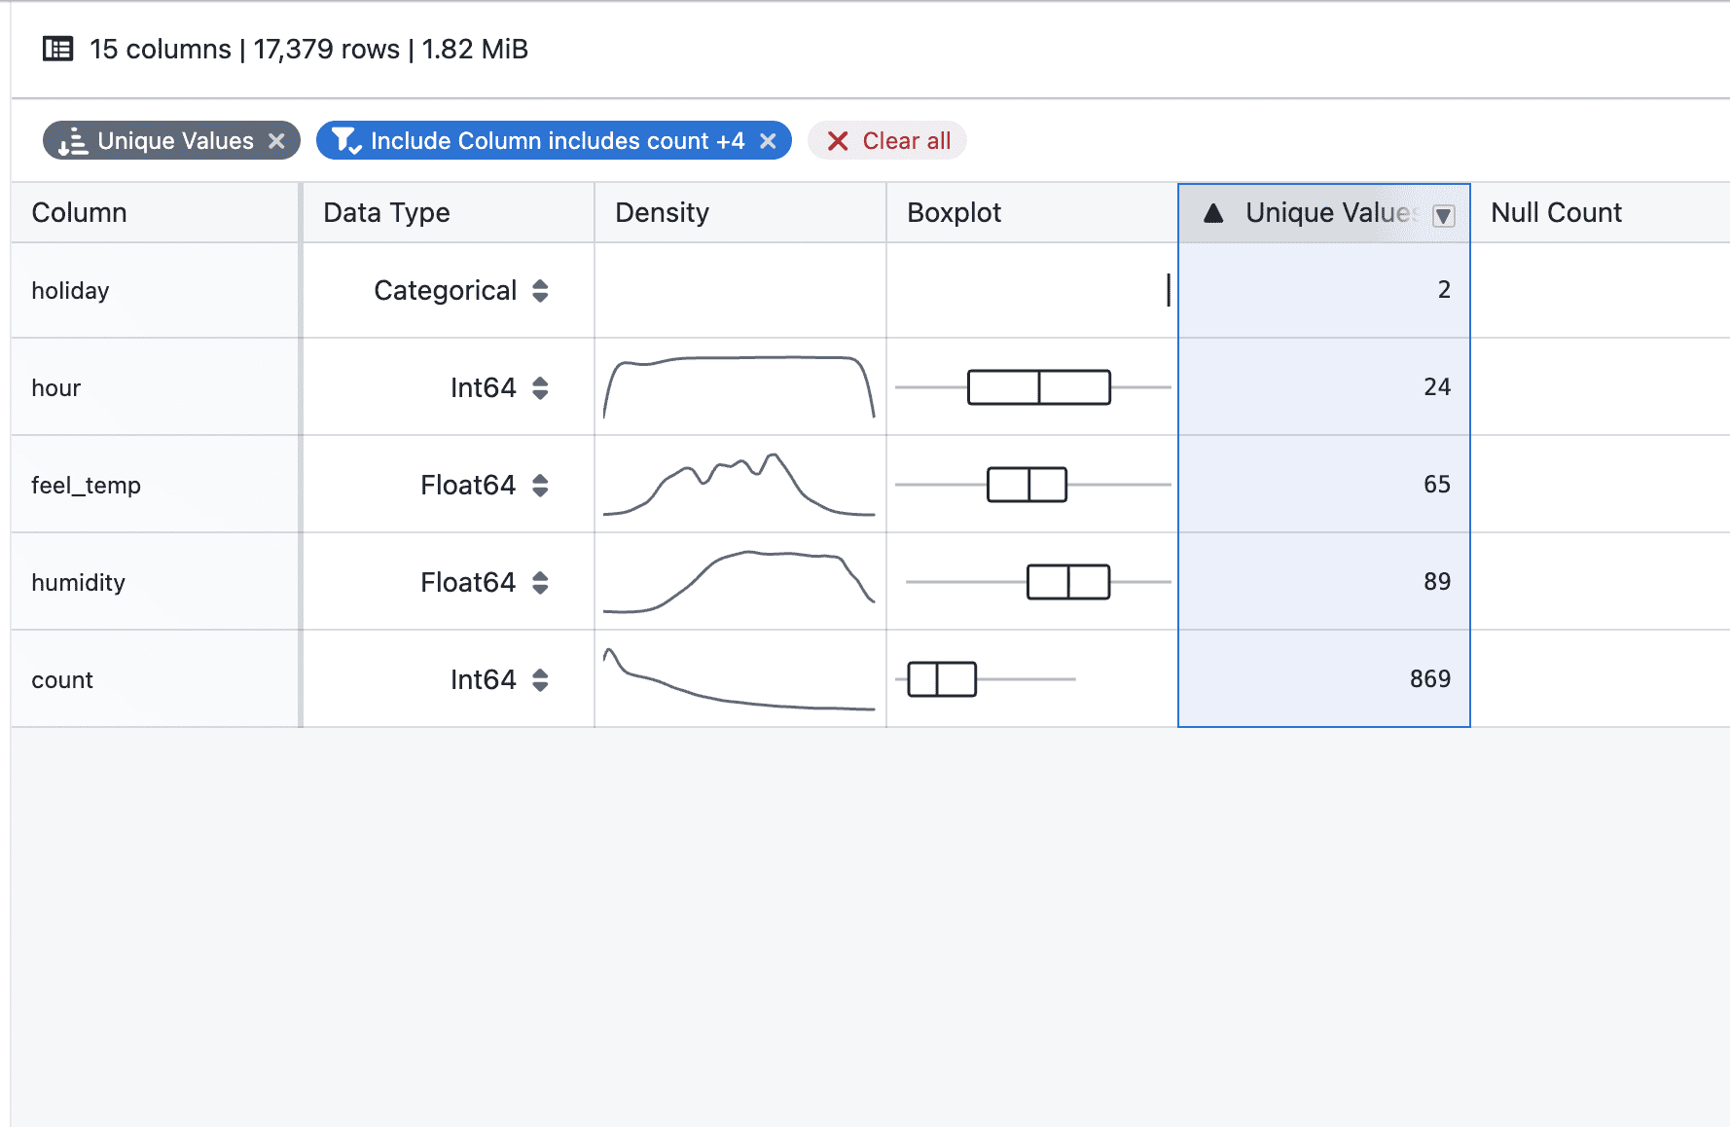Select the humidity column name cell

point(79,583)
